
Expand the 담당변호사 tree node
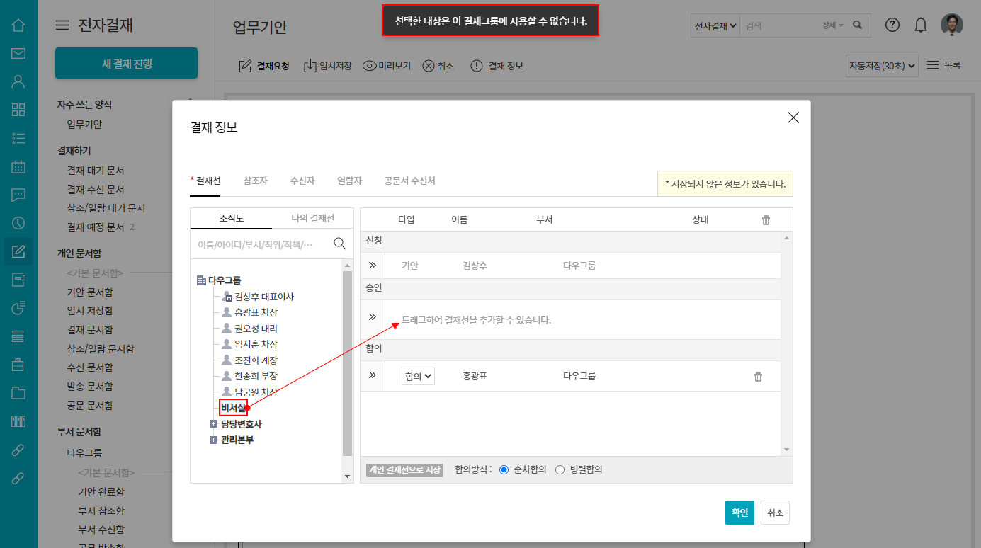click(213, 424)
